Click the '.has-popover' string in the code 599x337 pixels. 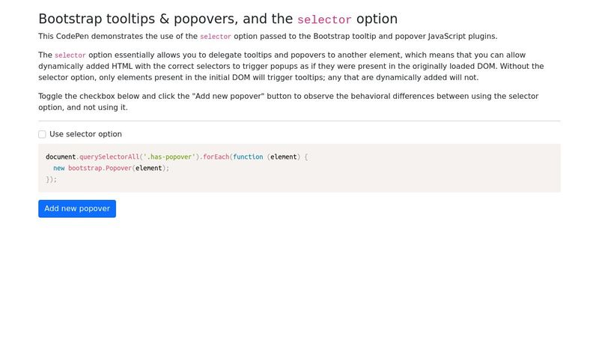[x=169, y=157]
